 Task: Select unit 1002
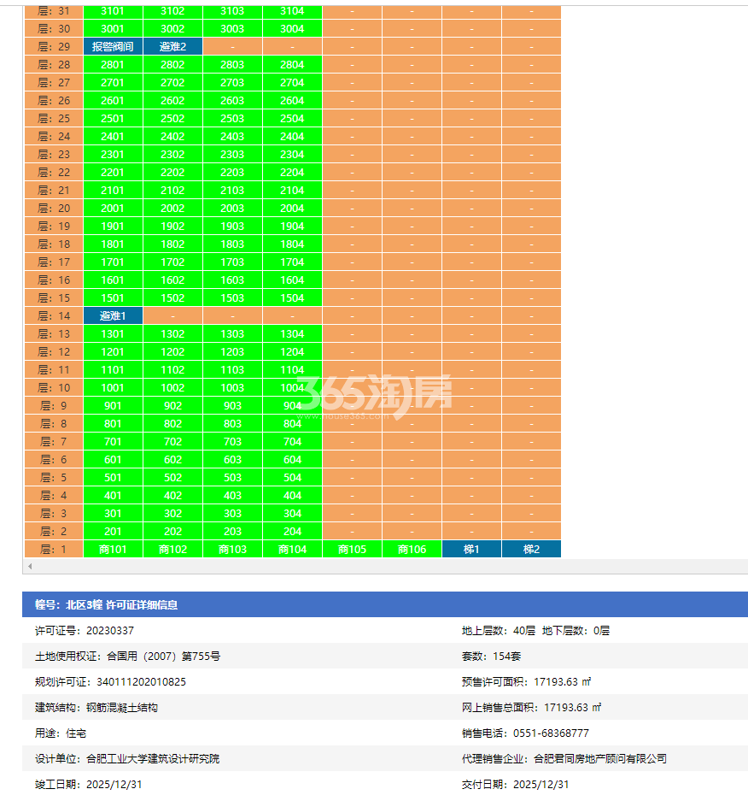pos(172,388)
